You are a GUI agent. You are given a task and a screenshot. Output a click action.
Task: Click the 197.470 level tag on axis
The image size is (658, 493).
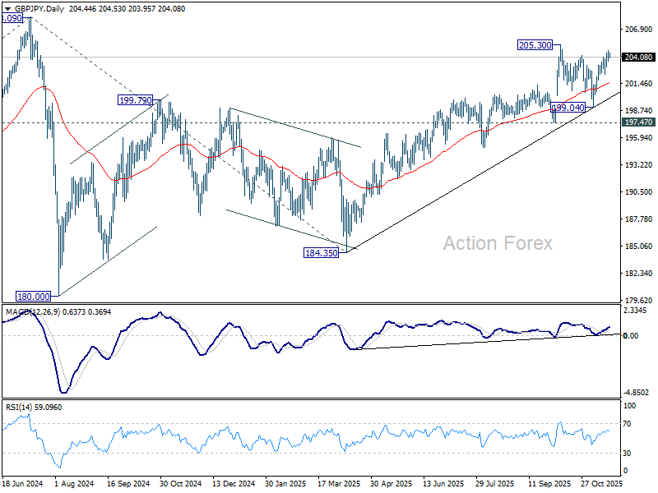click(x=638, y=122)
